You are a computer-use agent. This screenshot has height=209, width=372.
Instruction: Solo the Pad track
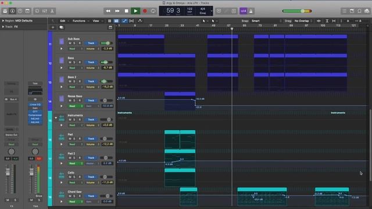pyautogui.click(x=74, y=139)
